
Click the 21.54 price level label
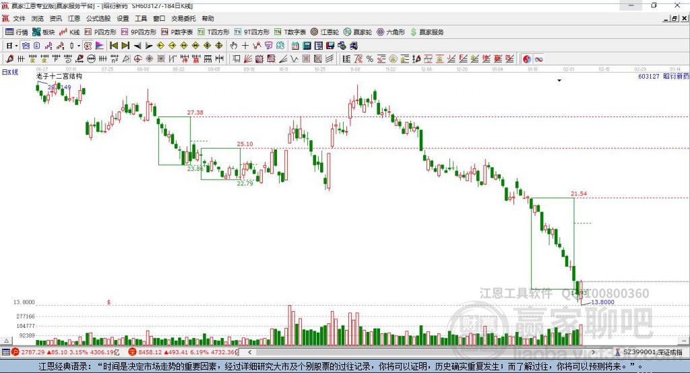pyautogui.click(x=579, y=193)
